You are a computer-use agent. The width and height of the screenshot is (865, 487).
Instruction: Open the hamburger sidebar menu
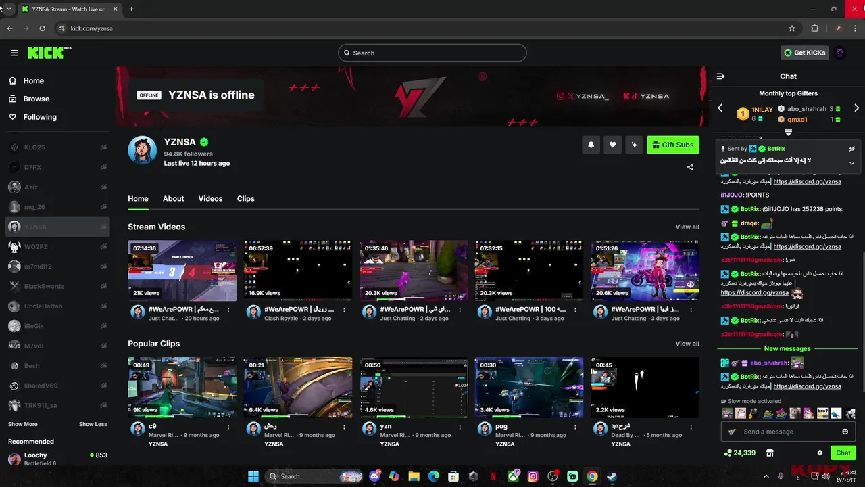pos(14,53)
